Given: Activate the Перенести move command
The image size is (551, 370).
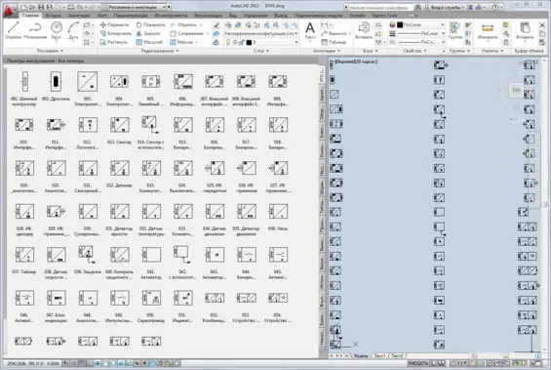Looking at the screenshot, I should click(115, 24).
